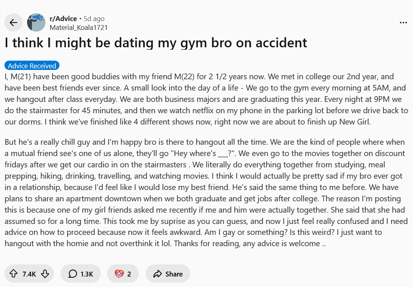This screenshot has width=413, height=287.
Task: Click the second paragraph starting "But he's"
Action: click(x=206, y=193)
